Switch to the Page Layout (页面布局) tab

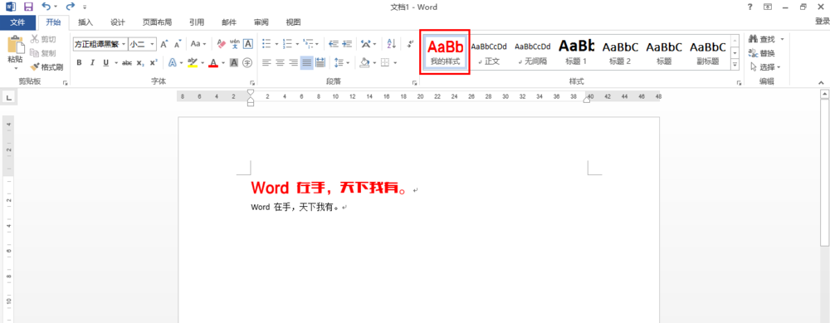click(157, 22)
